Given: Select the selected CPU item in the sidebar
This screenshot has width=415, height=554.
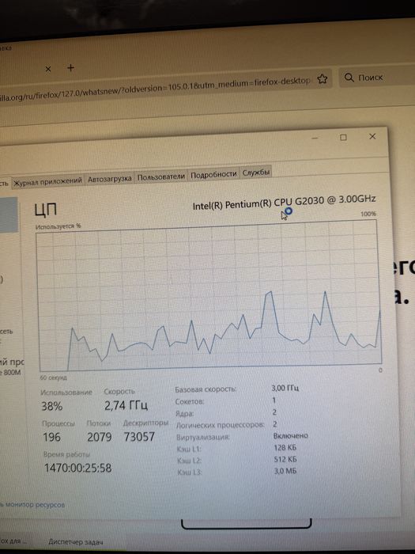Looking at the screenshot, I should (x=9, y=214).
